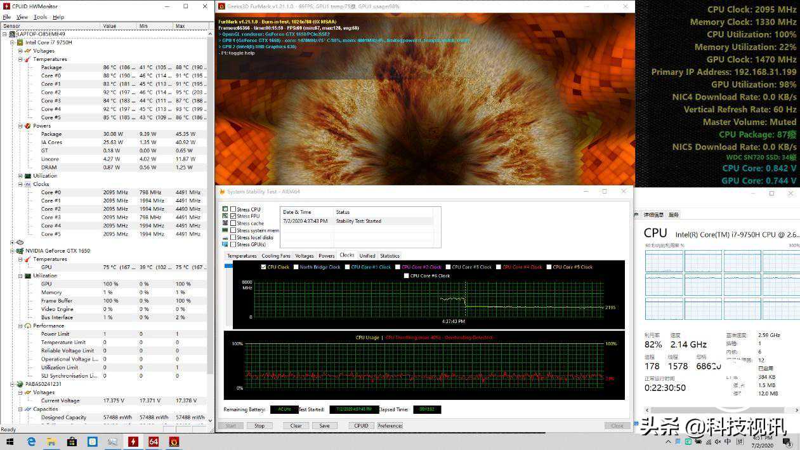Open the HWMonitor lightning taskbar icon

coord(133,441)
